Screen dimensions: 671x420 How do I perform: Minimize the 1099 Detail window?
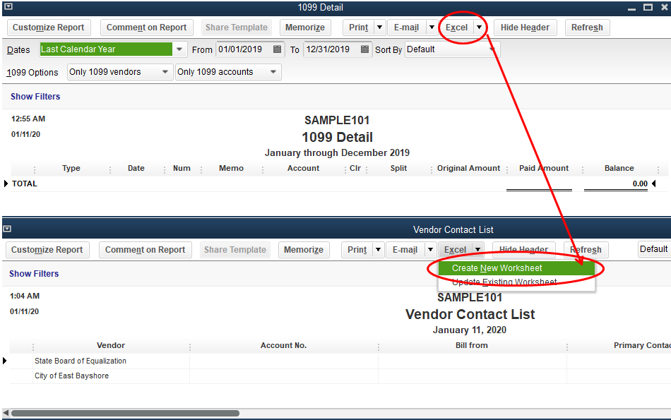coord(631,8)
